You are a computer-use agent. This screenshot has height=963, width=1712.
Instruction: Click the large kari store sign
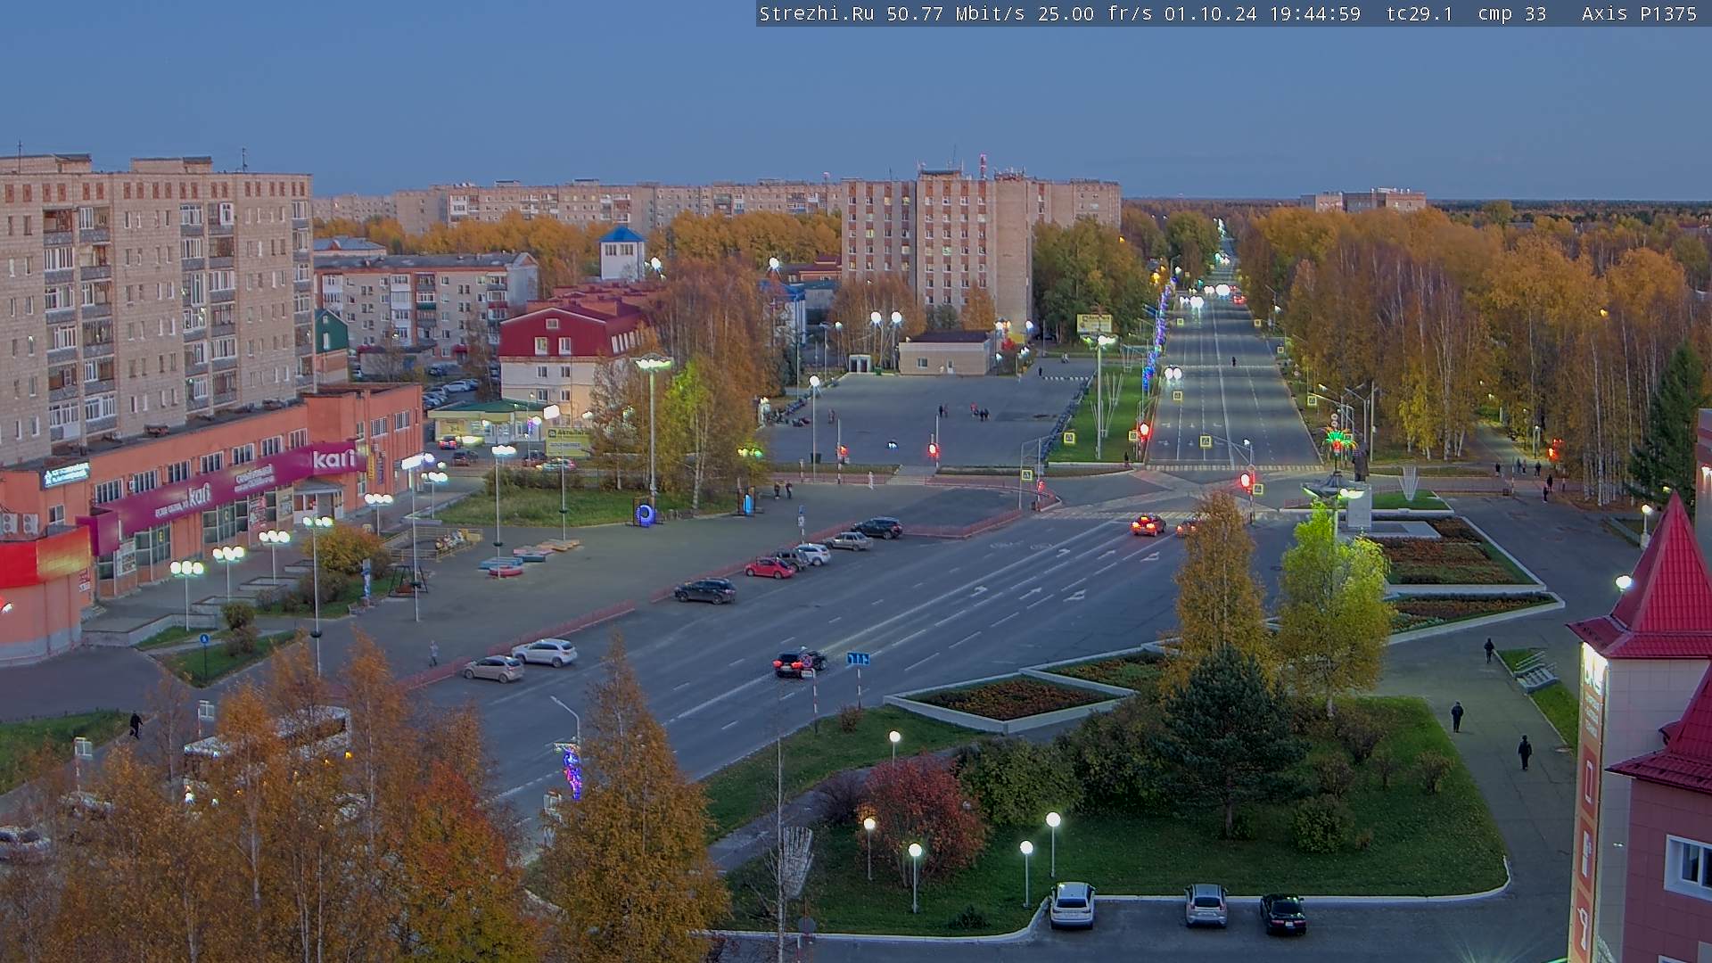point(335,459)
